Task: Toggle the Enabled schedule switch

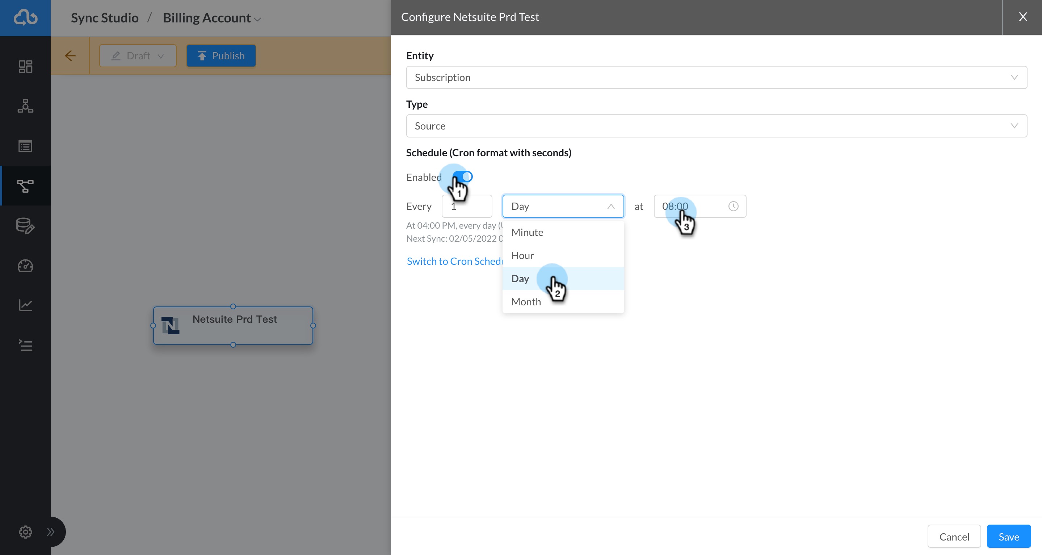Action: point(462,177)
